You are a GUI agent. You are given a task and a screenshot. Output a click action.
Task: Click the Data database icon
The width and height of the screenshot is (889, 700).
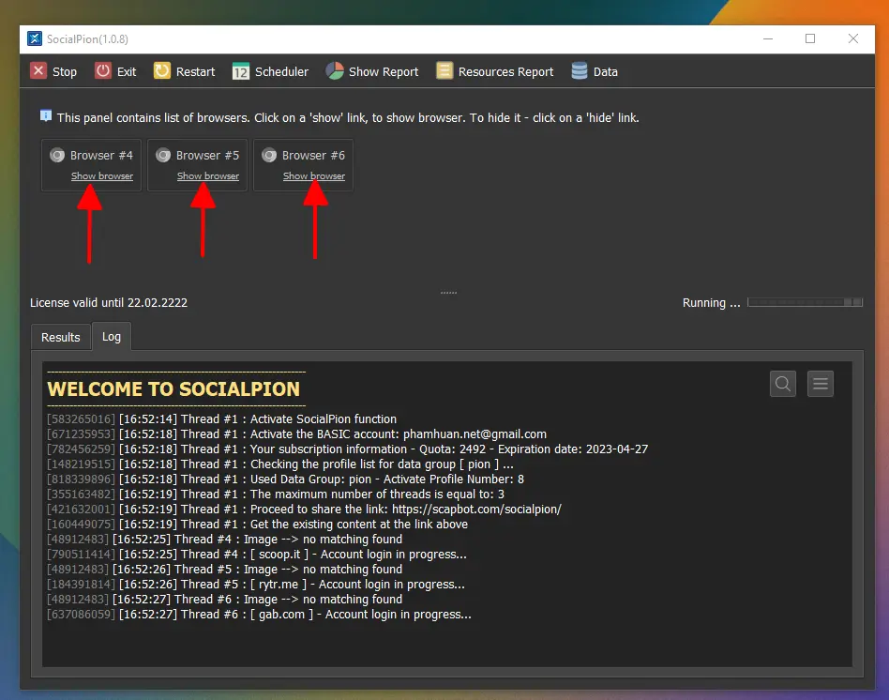[x=580, y=71]
